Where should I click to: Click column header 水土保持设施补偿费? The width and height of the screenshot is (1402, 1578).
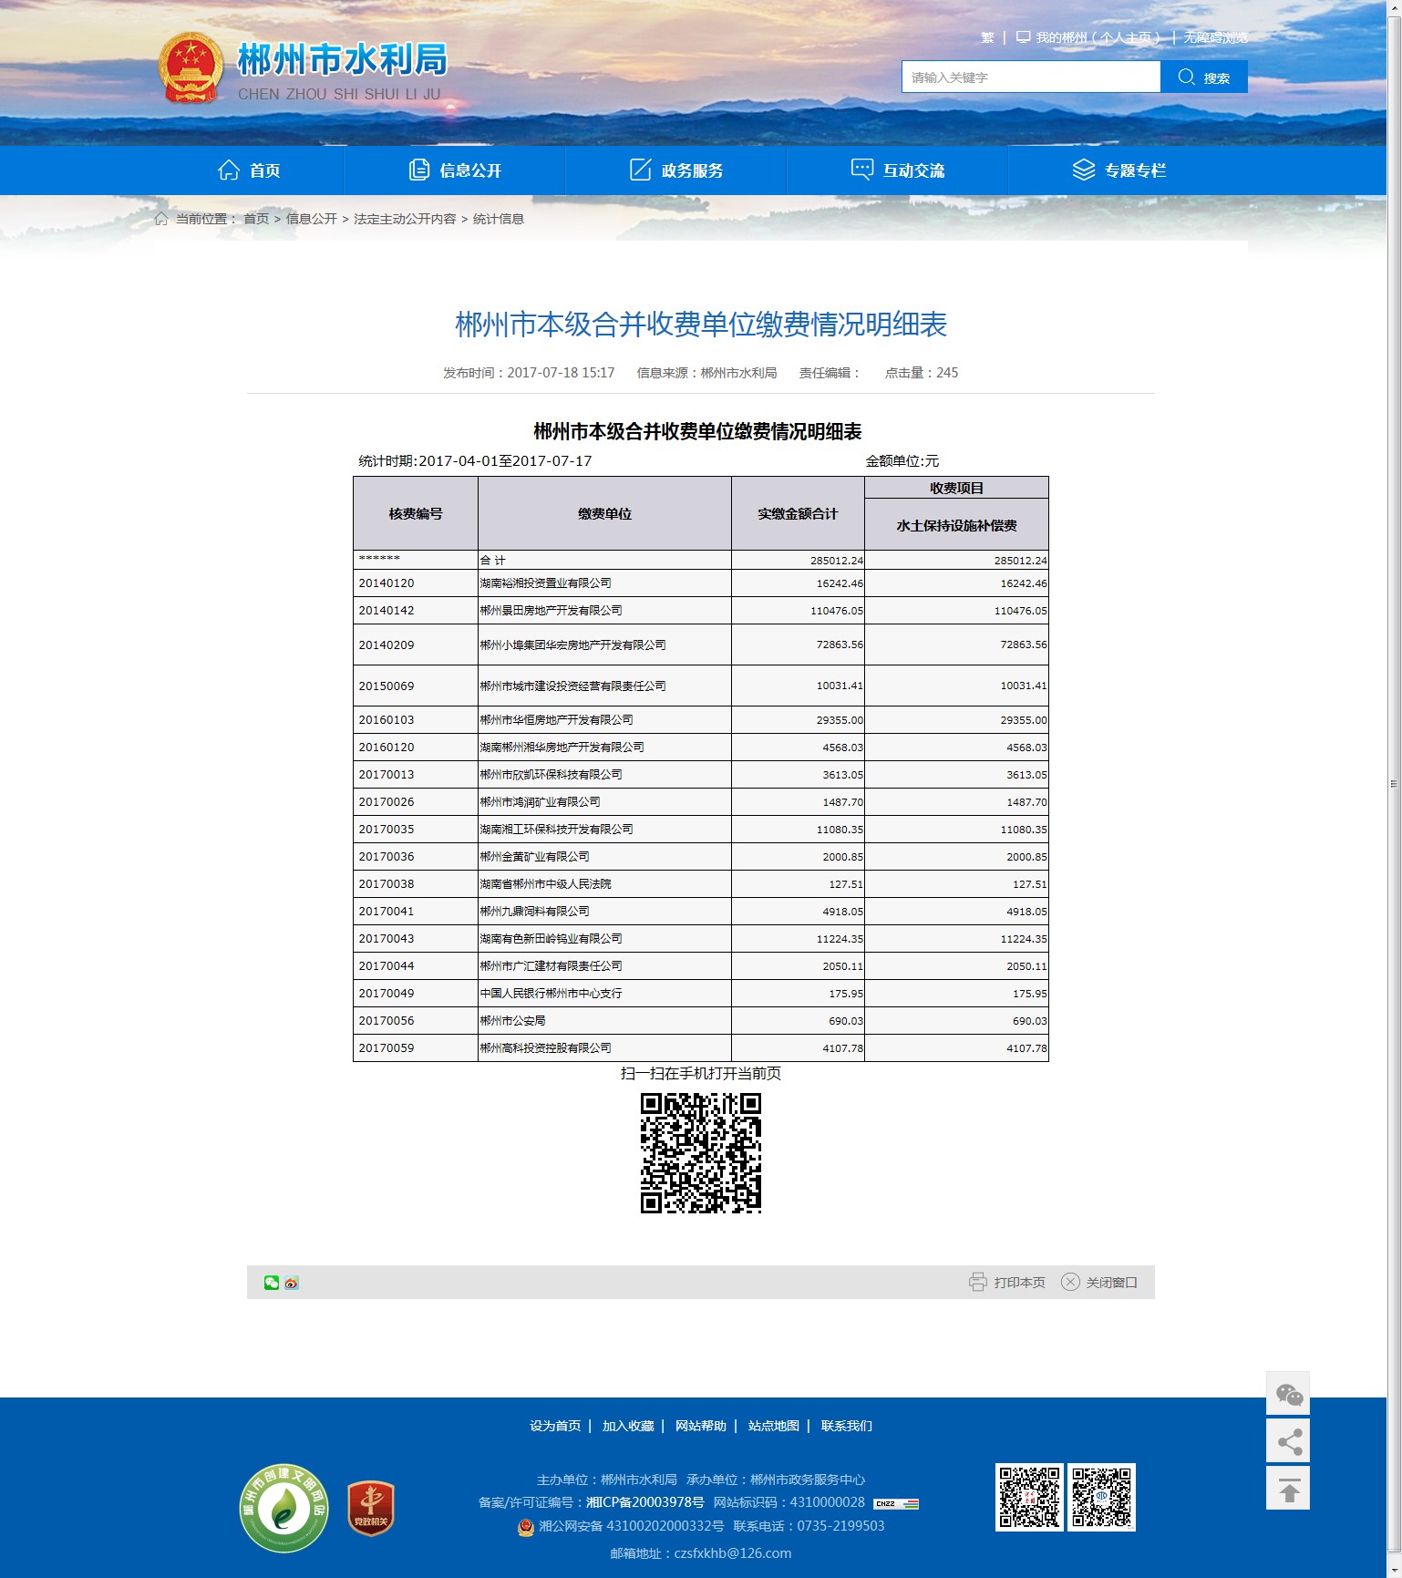pyautogui.click(x=956, y=525)
